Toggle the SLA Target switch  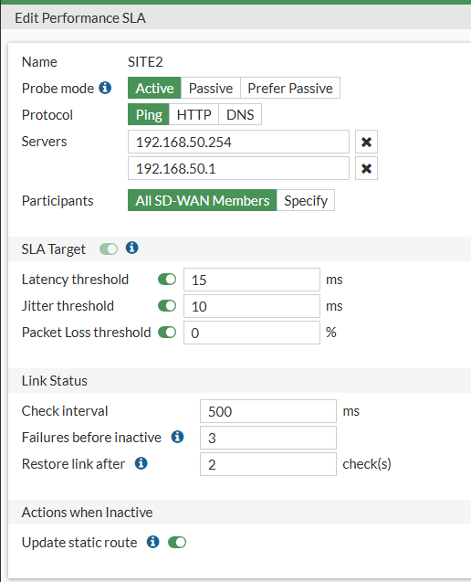click(x=109, y=249)
